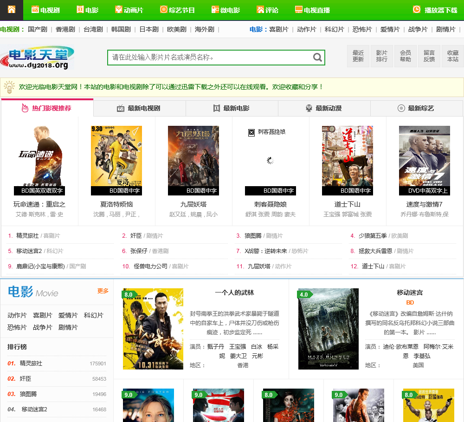
Task: Click actor name 甄子丹
Action: point(215,347)
